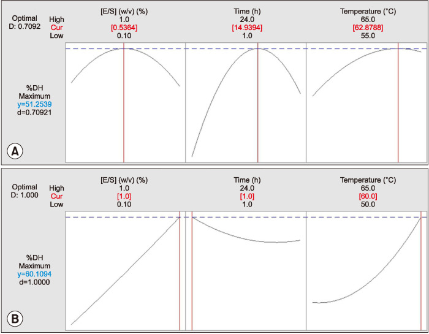The height and width of the screenshot is (334, 429).
Task: Click the red Time line in panel B
Action: point(192,270)
